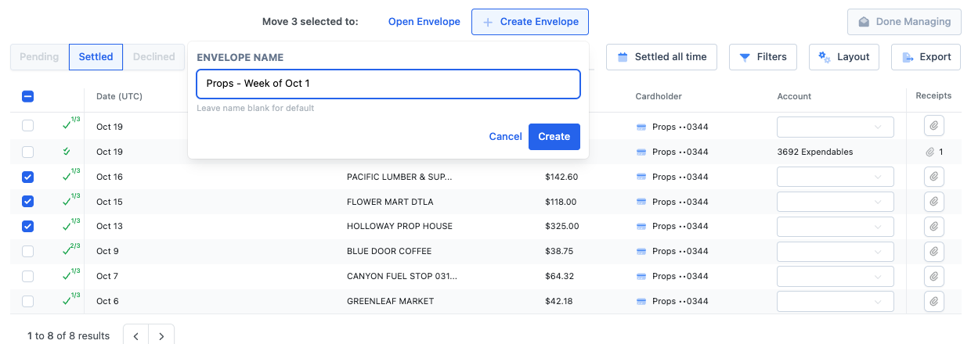The width and height of the screenshot is (971, 344).
Task: Select the first Oct 19 row checkbox
Action: click(x=27, y=127)
